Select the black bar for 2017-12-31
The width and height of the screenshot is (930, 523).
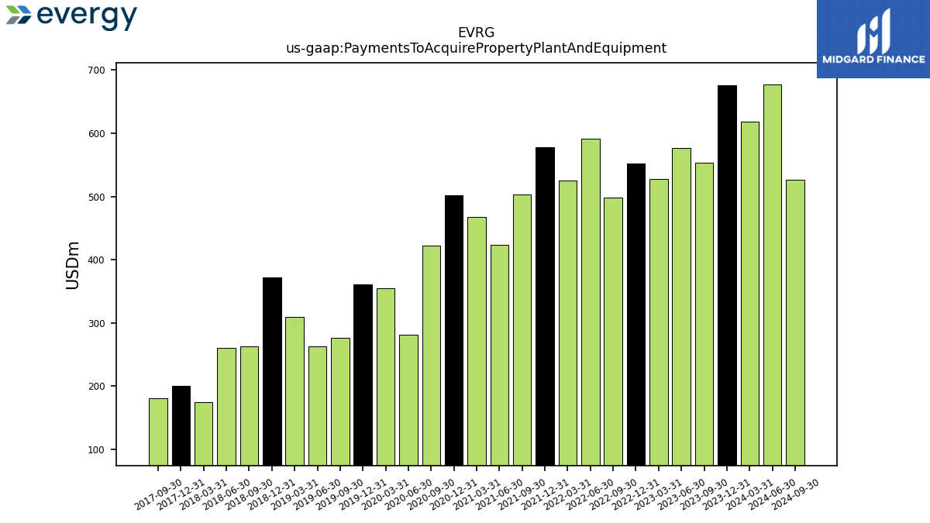(x=181, y=425)
